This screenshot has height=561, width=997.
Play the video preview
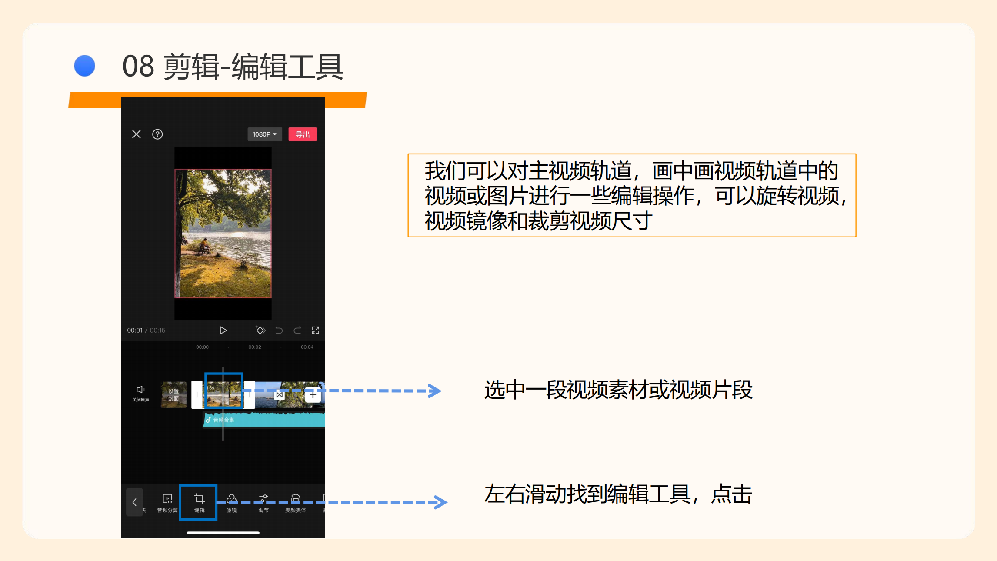223,331
